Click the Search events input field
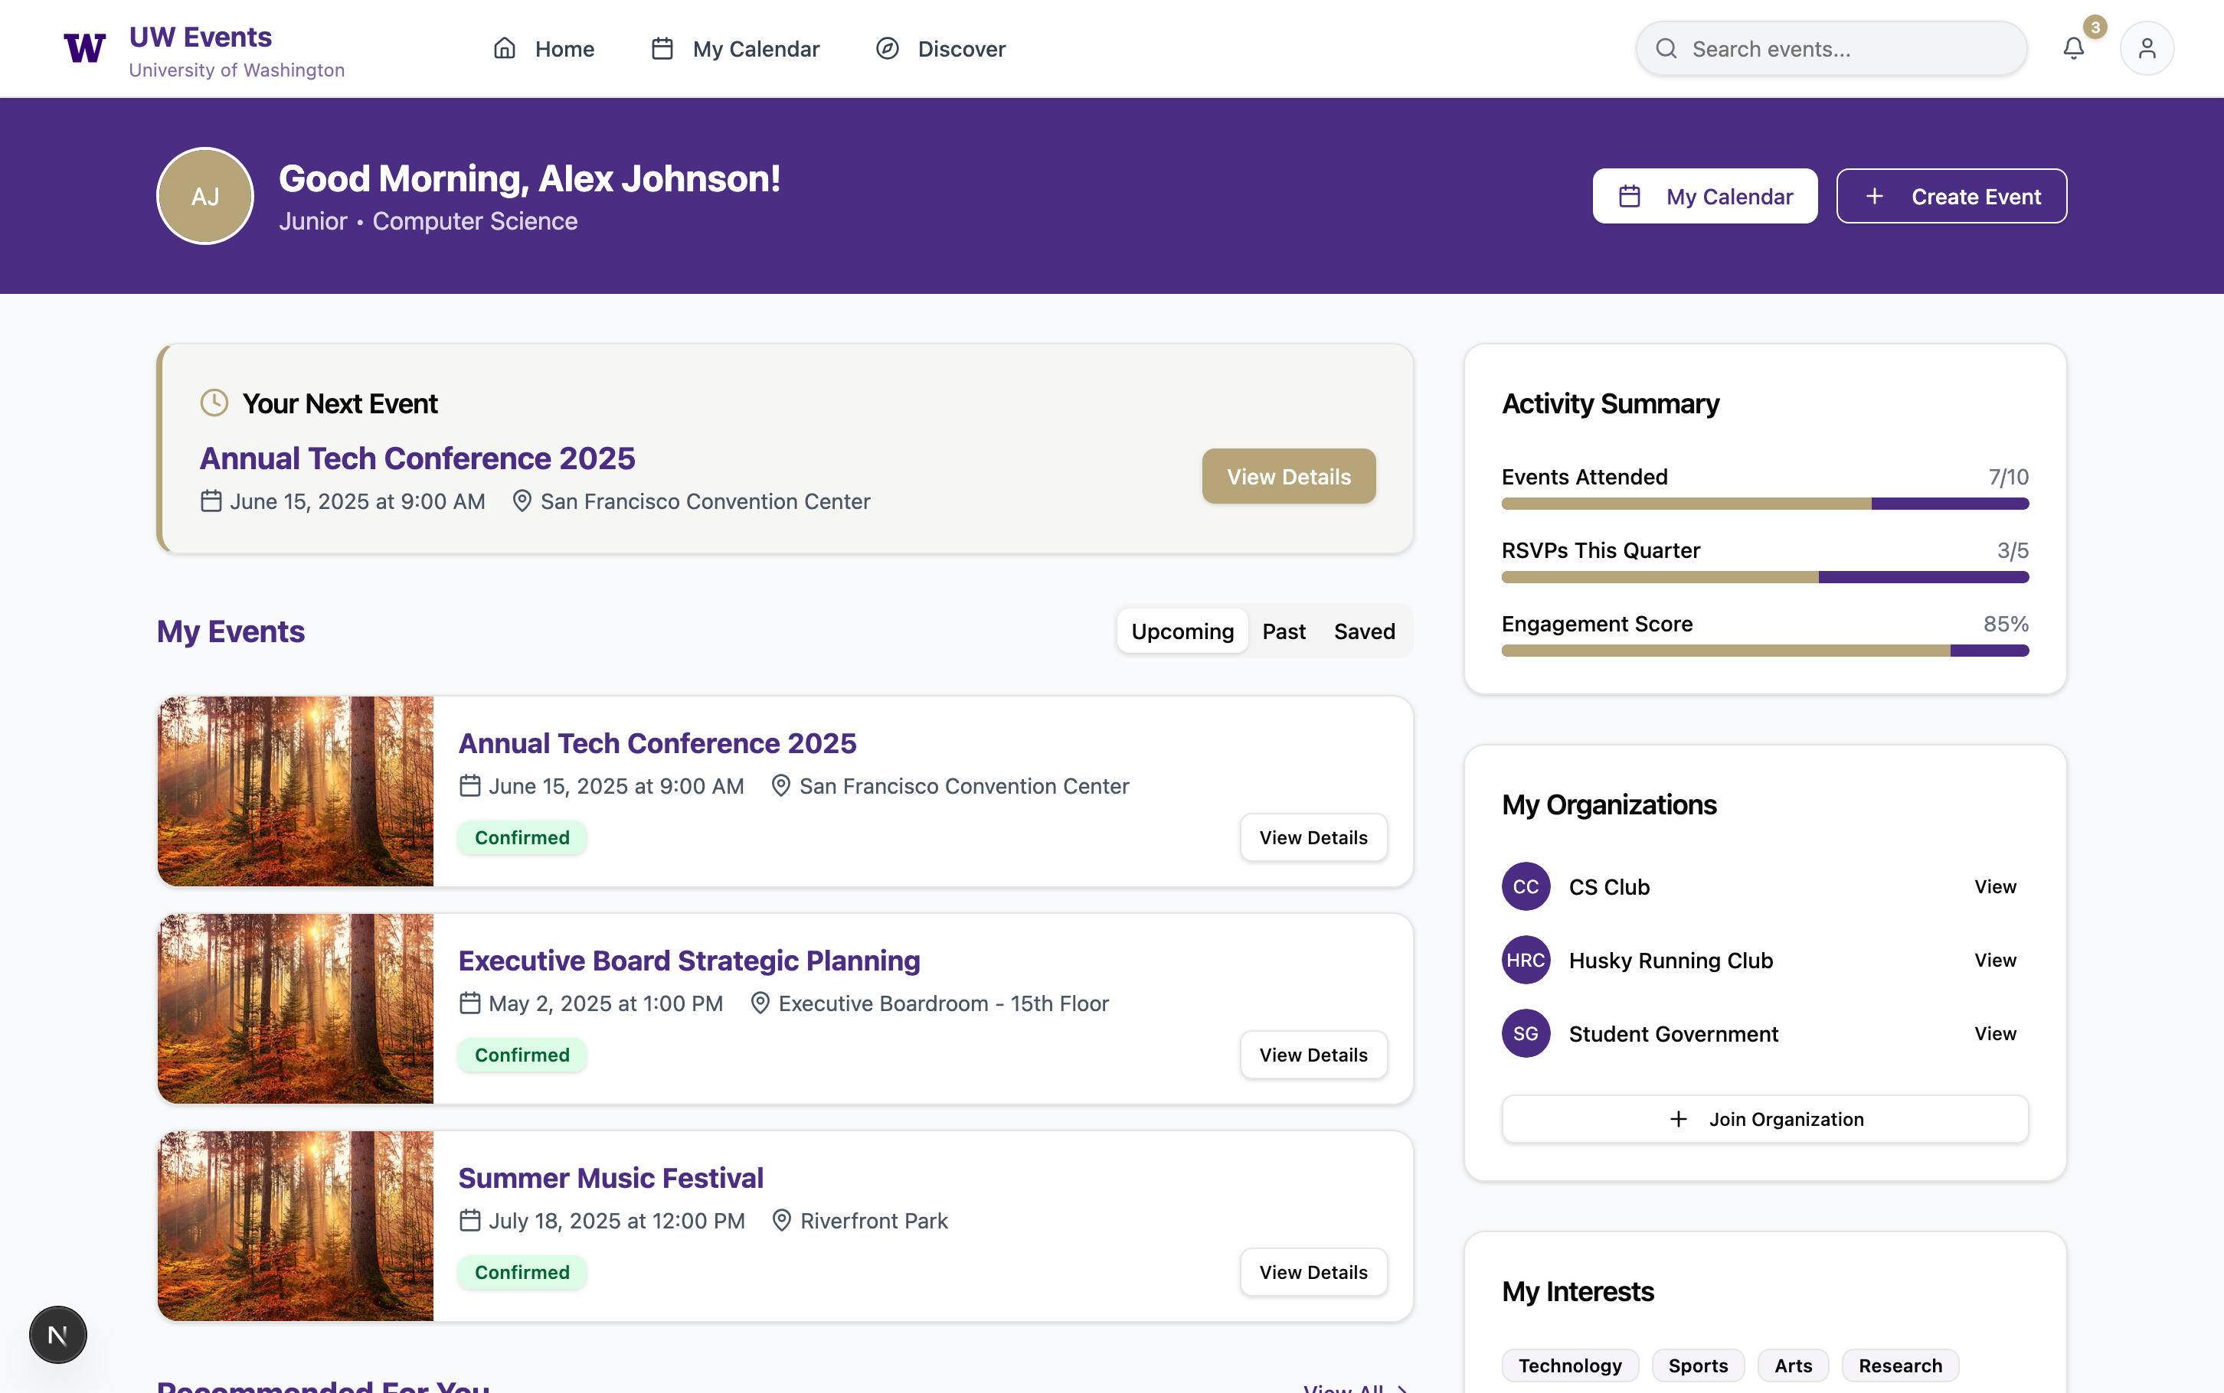The height and width of the screenshot is (1393, 2224). [1830, 49]
